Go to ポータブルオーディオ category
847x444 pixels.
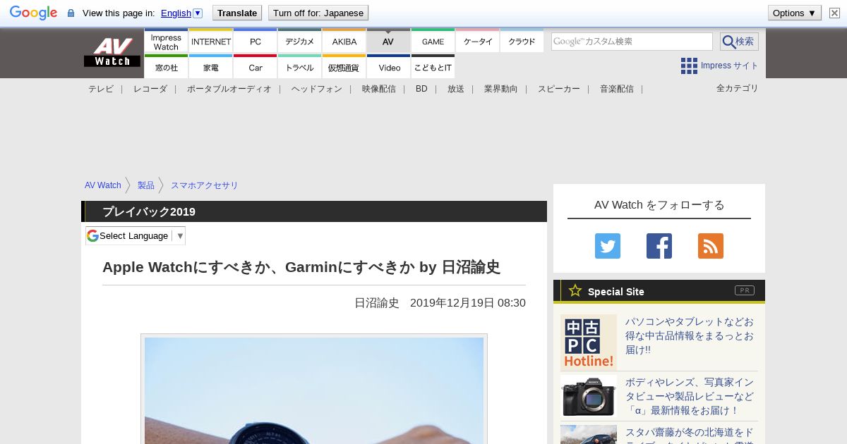click(229, 89)
